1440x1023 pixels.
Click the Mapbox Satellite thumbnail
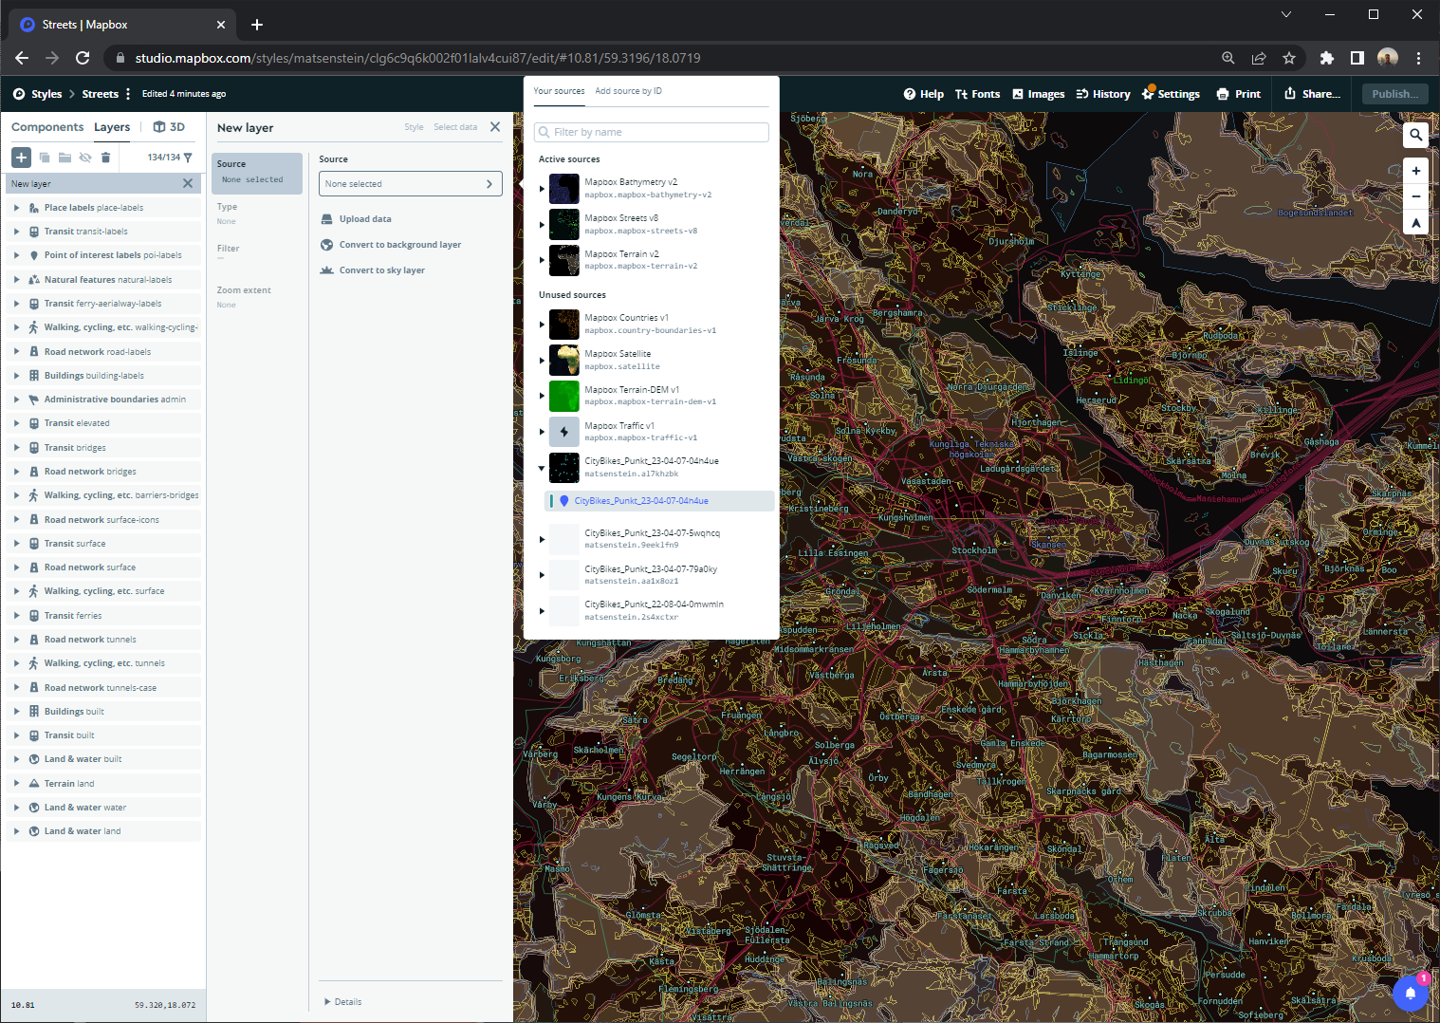(x=564, y=360)
